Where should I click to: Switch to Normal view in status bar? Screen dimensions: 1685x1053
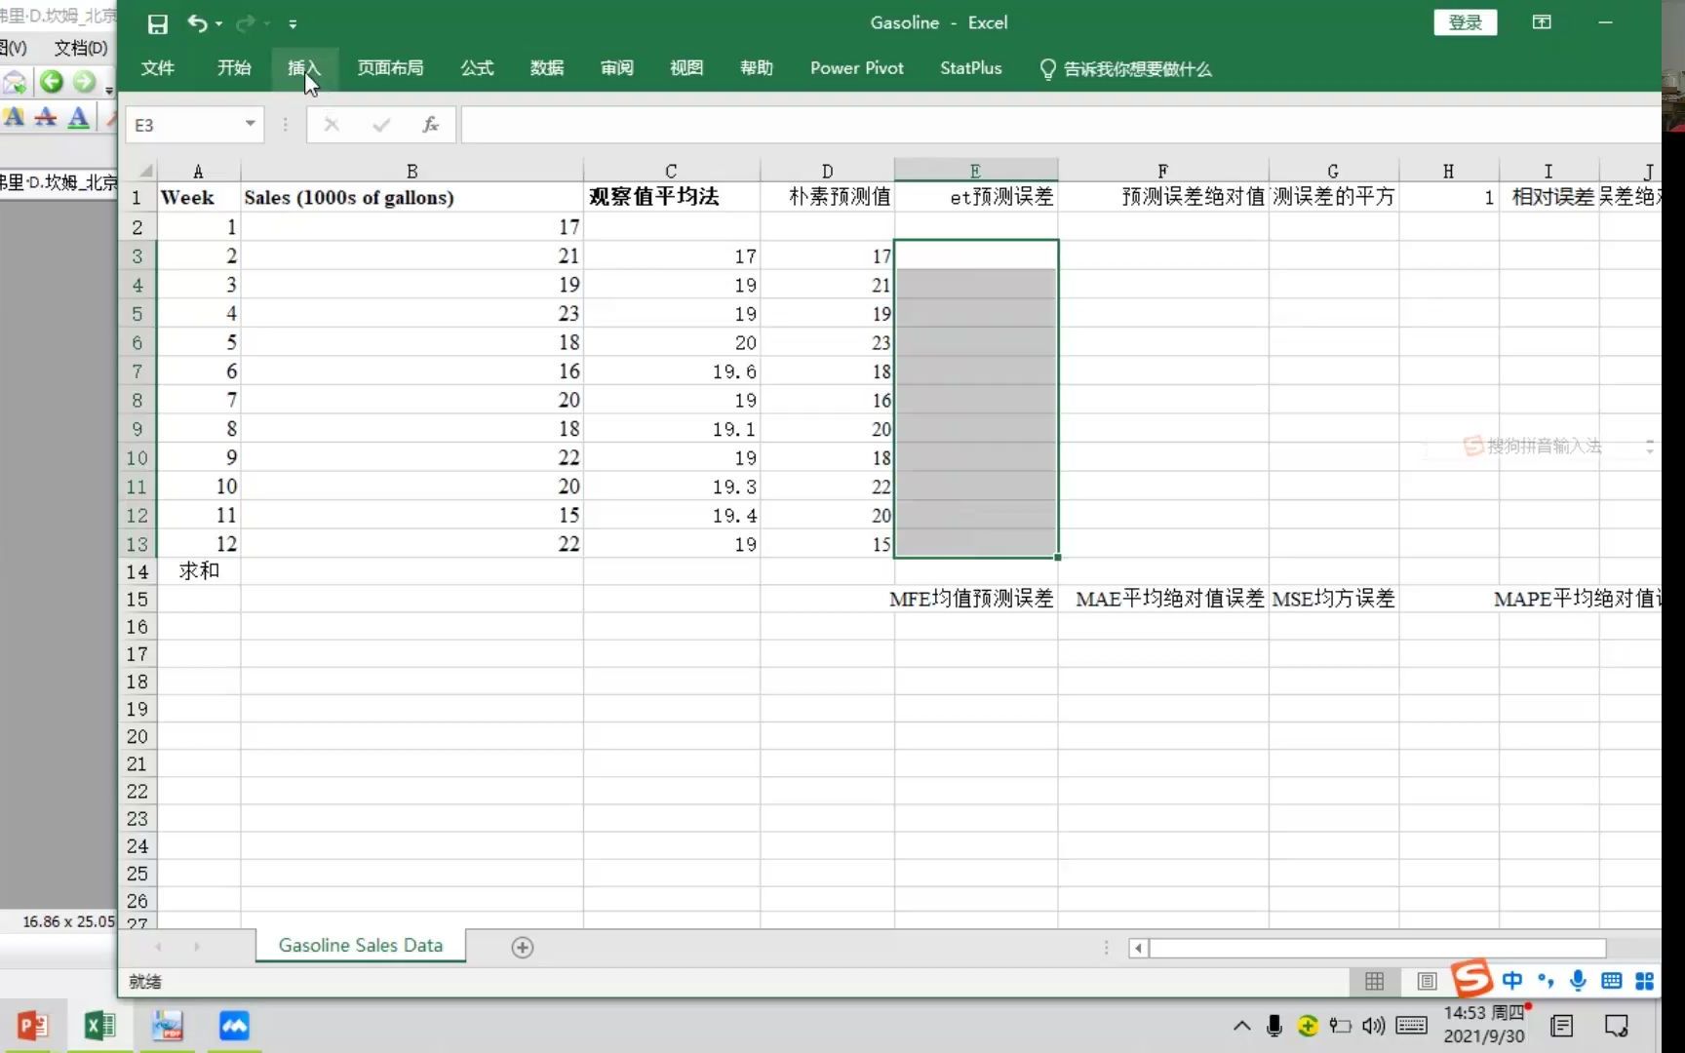[x=1374, y=982]
